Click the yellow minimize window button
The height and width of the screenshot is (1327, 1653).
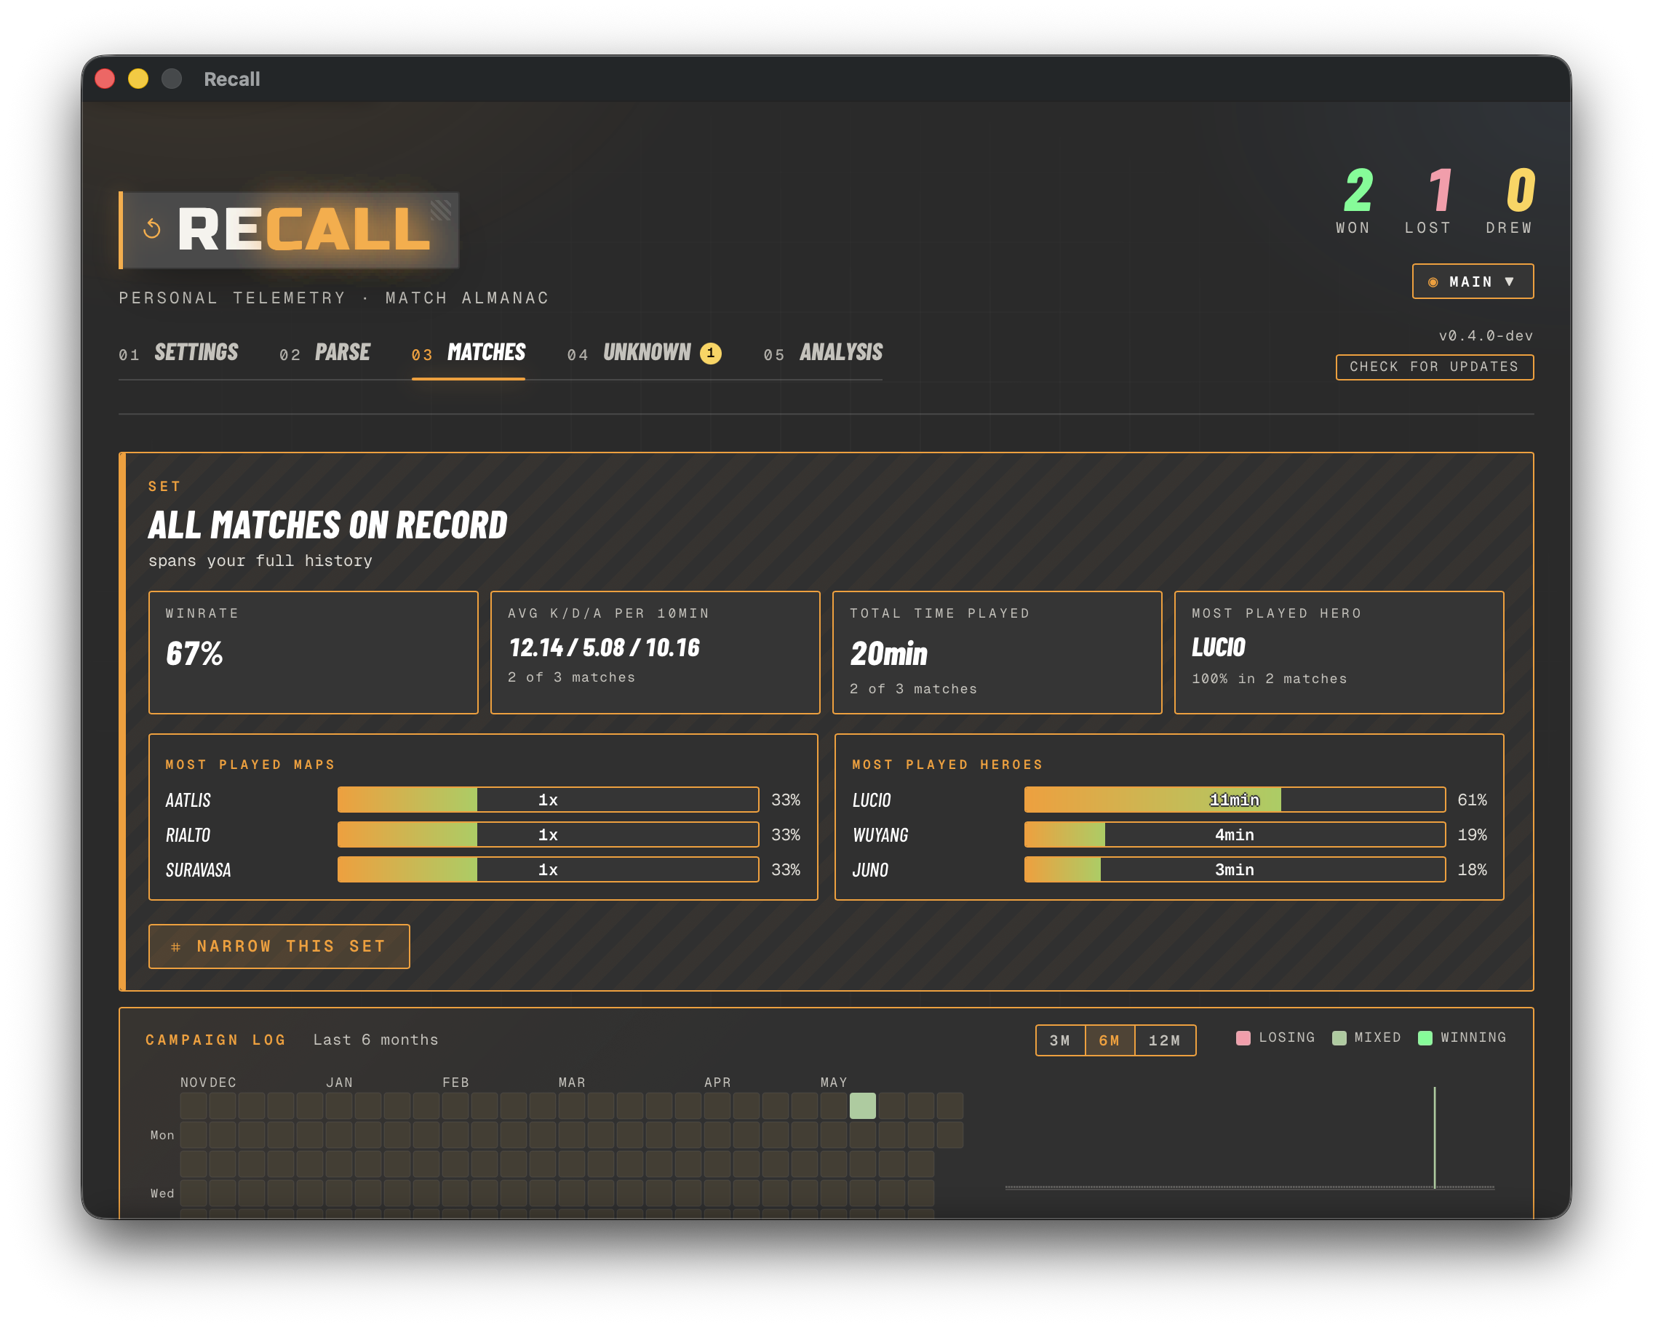pyautogui.click(x=138, y=79)
